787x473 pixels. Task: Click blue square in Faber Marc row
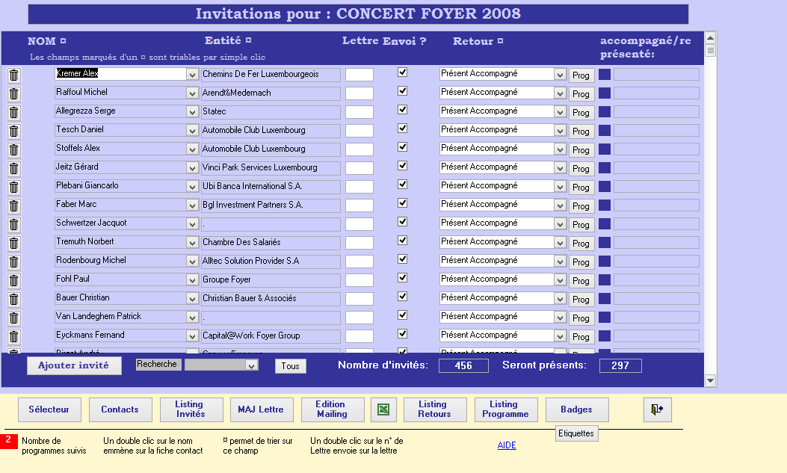point(605,205)
